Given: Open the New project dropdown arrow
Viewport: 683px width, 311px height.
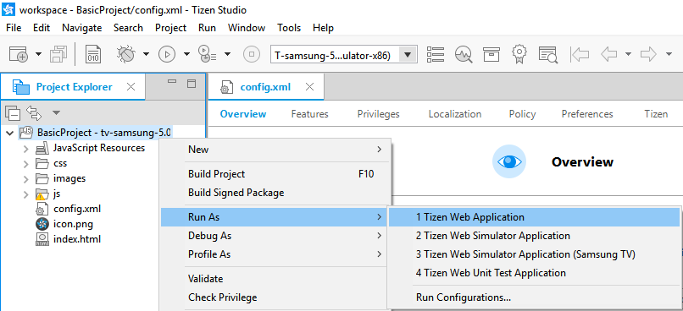Looking at the screenshot, I should pos(39,54).
